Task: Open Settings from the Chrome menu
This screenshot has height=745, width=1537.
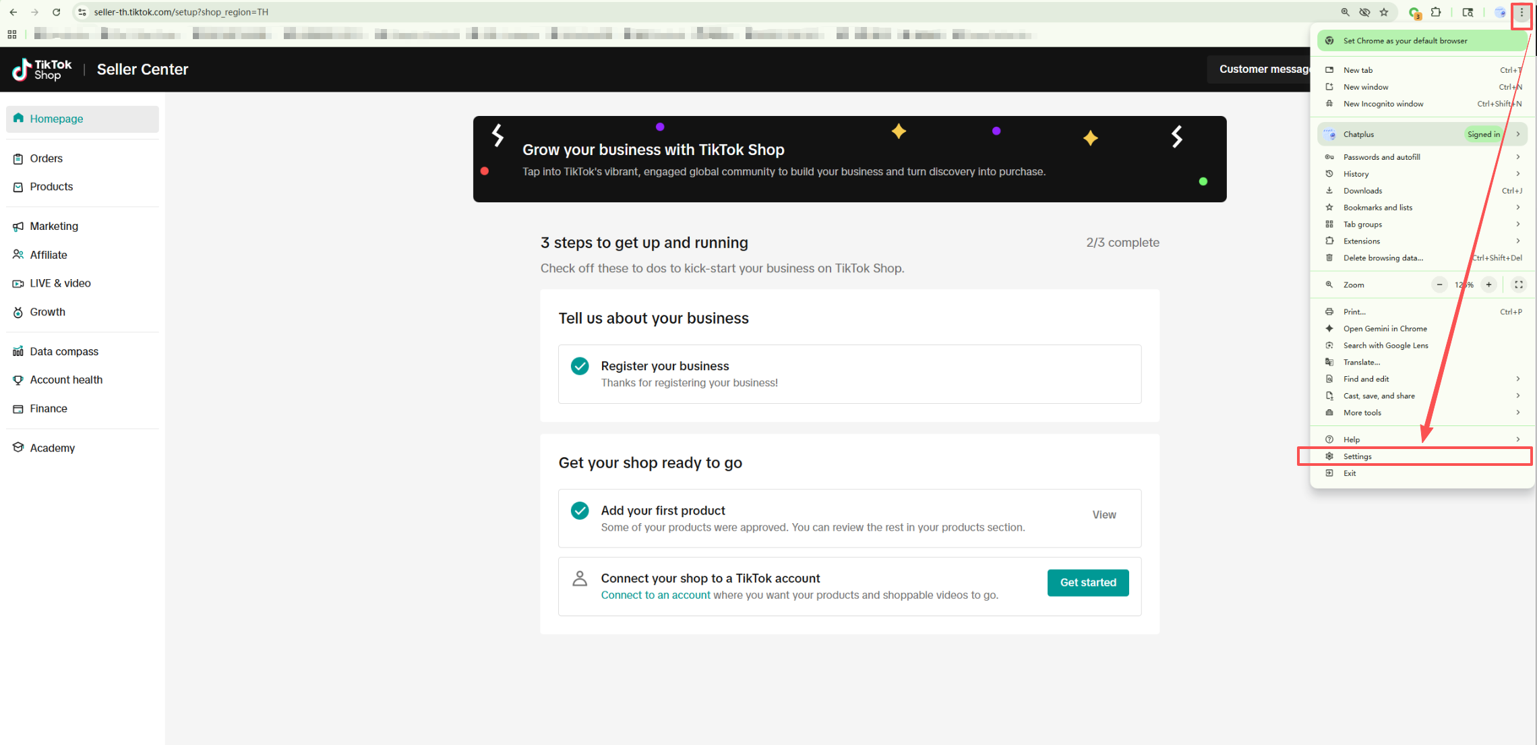Action: click(x=1357, y=456)
